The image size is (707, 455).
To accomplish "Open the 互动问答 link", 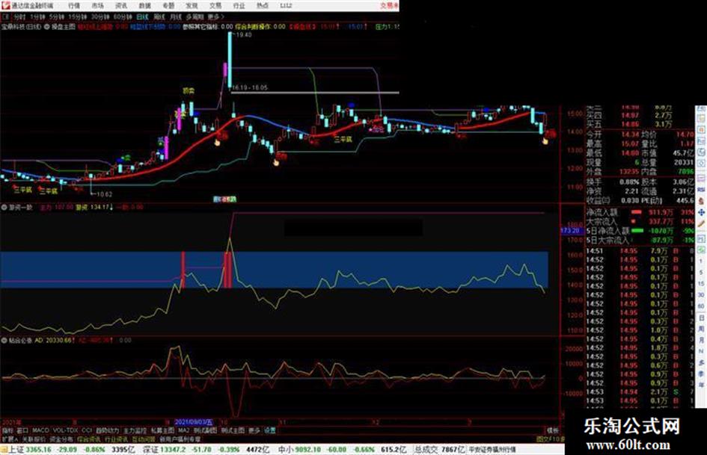I will click(144, 439).
